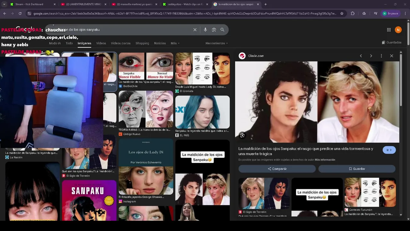
Task: Close the Stream - Kick Dashboard tab
Action: [54, 4]
